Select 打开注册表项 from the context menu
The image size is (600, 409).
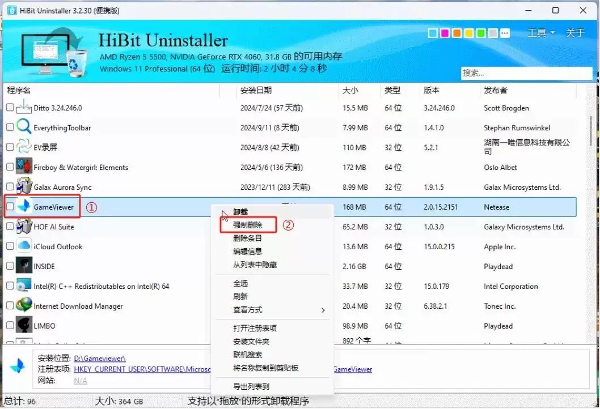point(255,329)
